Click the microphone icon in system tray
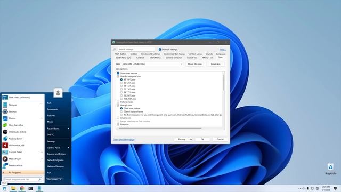Screen dimensions: 341x192 (308, 188)
